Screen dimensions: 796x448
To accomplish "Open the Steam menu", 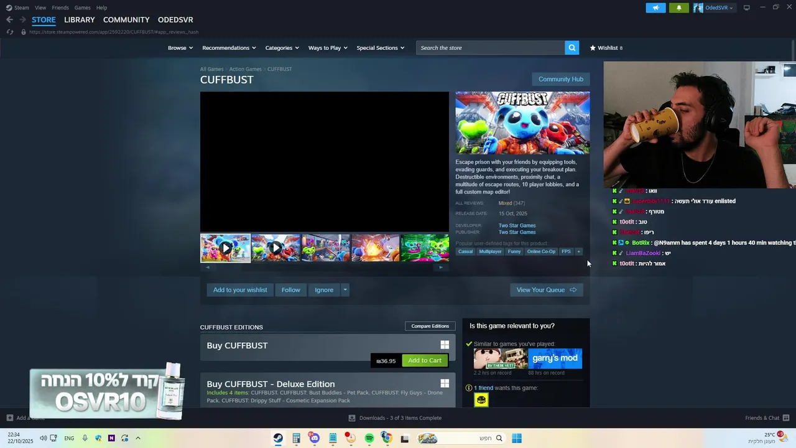I will click(22, 7).
